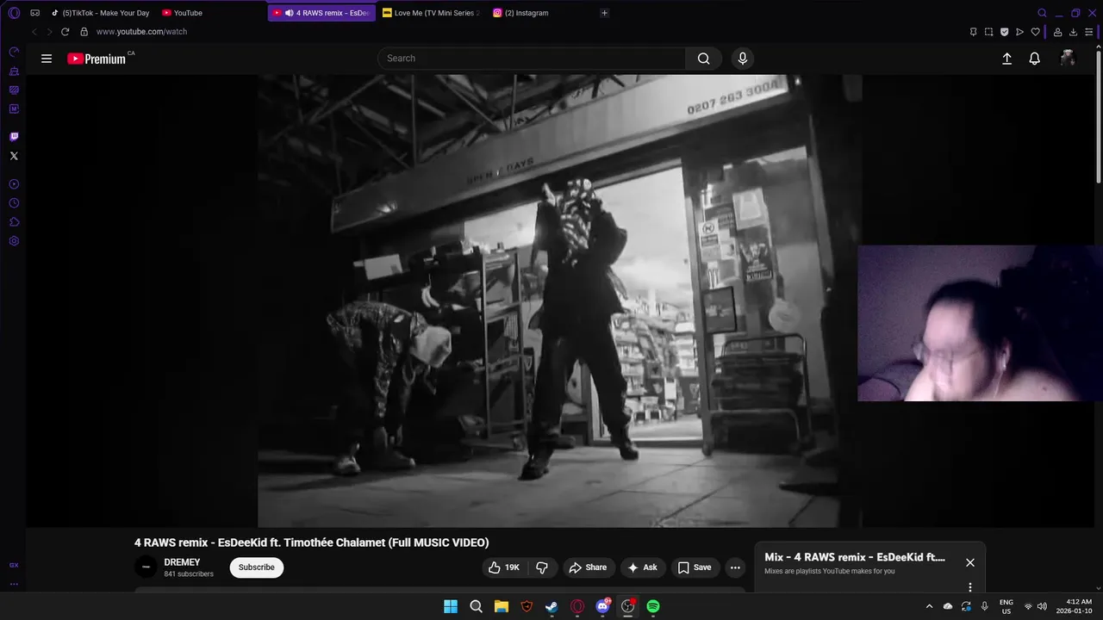Click the YouTube search input field

click(532, 59)
